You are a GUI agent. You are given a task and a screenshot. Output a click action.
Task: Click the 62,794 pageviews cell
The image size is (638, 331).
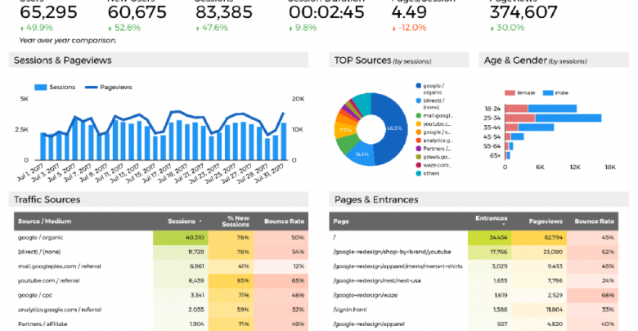[x=539, y=238]
